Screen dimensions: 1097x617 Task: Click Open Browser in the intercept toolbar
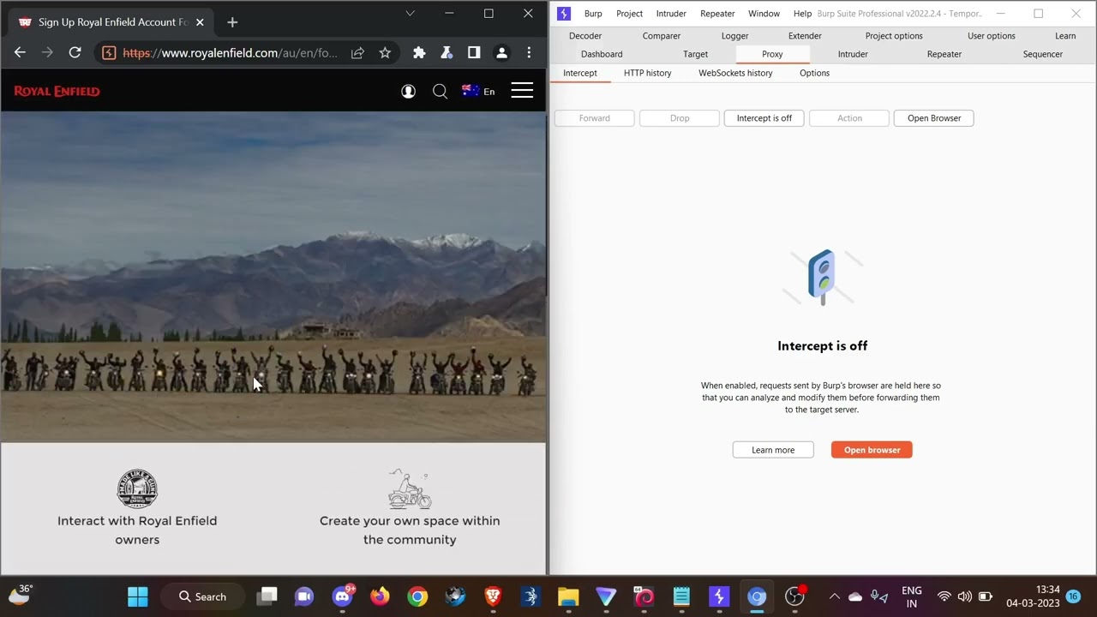(934, 118)
